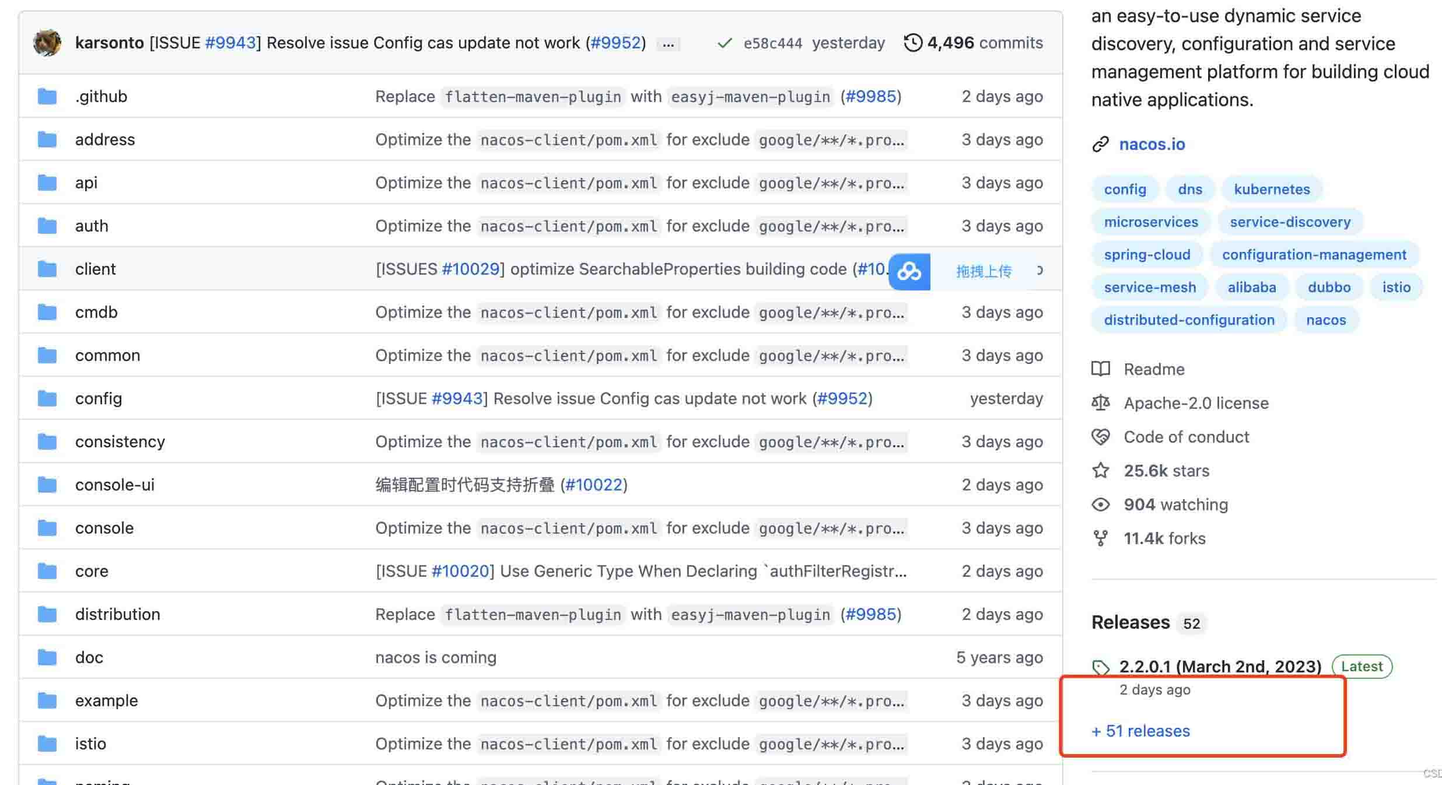Click the blue cloud upload icon
This screenshot has width=1442, height=785.
coord(909,271)
